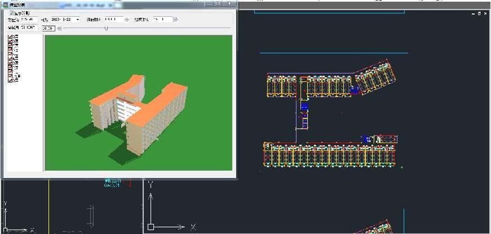Image resolution: width=491 pixels, height=234 pixels.
Task: Click the spinner next to the 10.00 box
Action: [60, 29]
